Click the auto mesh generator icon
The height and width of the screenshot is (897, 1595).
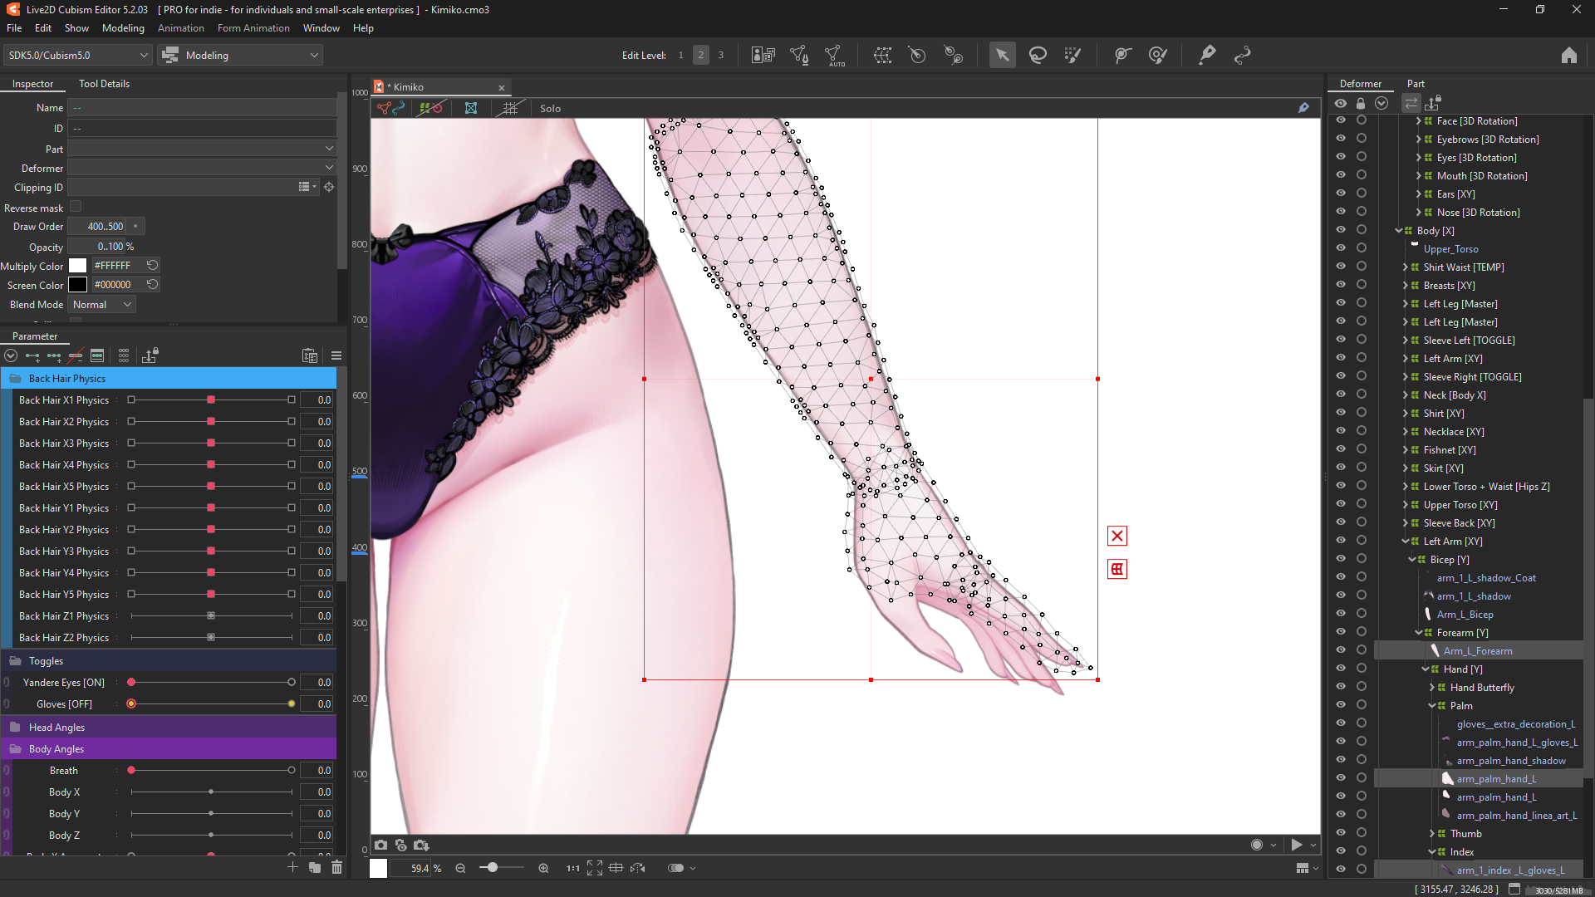tap(834, 55)
